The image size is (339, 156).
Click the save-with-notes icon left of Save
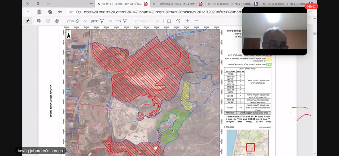click(x=39, y=21)
